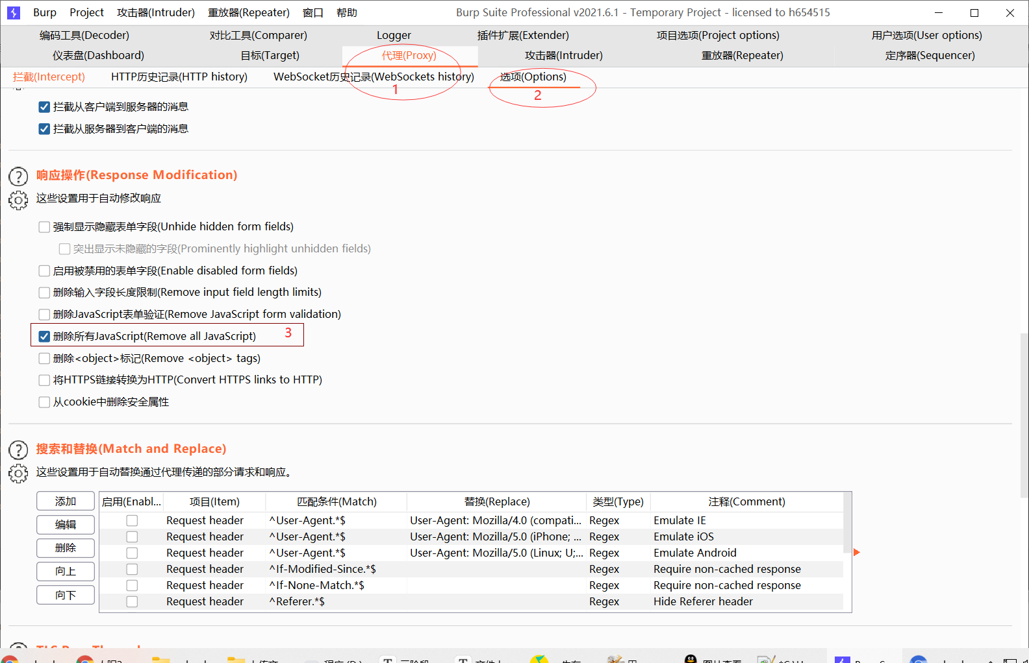Open WebSockets history sub-tab
The image size is (1029, 663).
[x=374, y=77]
